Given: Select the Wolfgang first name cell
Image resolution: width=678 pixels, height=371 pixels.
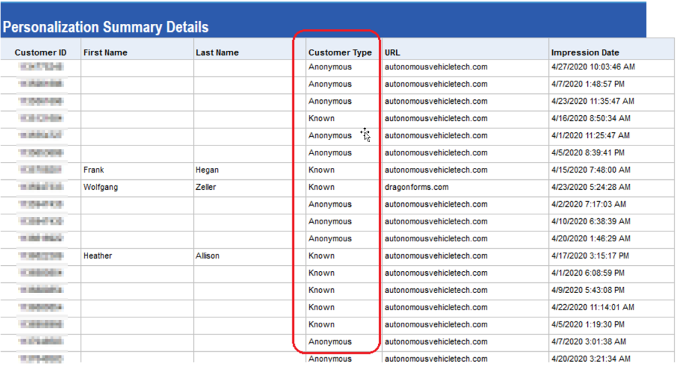Looking at the screenshot, I should click(x=101, y=187).
